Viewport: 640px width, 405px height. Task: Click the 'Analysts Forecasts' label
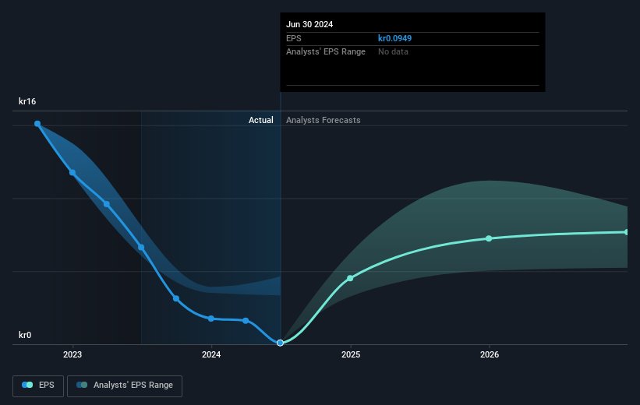[x=324, y=120]
